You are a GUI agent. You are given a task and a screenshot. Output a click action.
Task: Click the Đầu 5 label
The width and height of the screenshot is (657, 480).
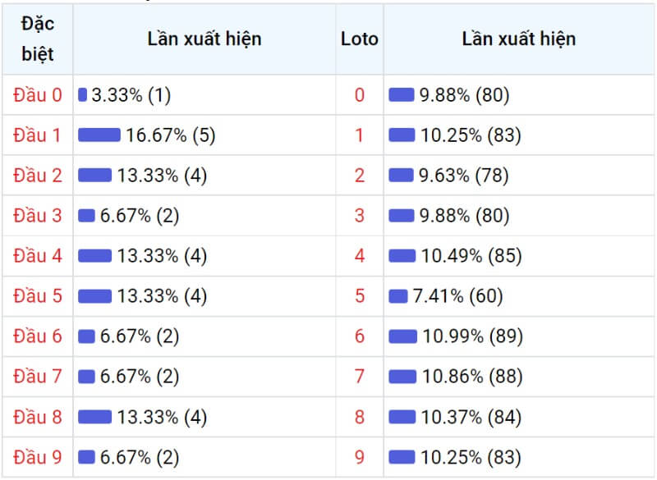37,296
